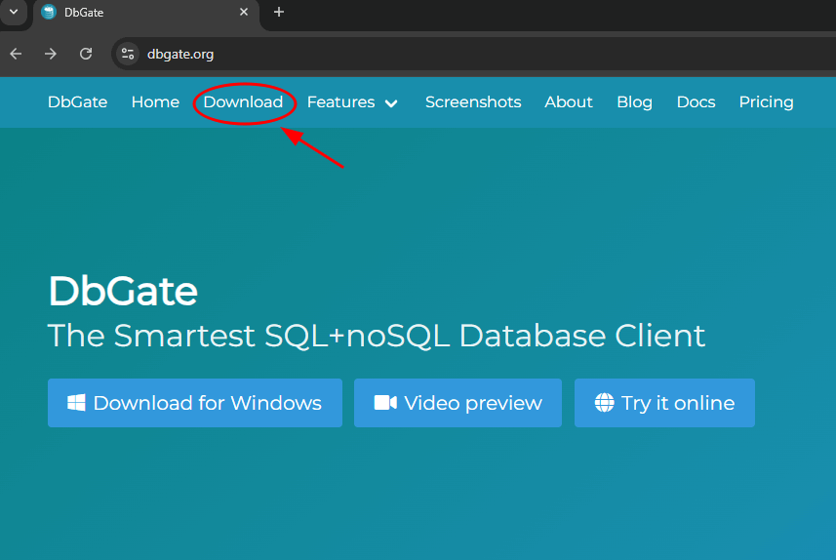This screenshot has height=560, width=836.
Task: Click the Video preview button
Action: click(458, 403)
